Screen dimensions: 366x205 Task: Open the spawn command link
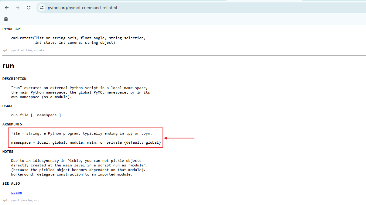click(x=16, y=193)
